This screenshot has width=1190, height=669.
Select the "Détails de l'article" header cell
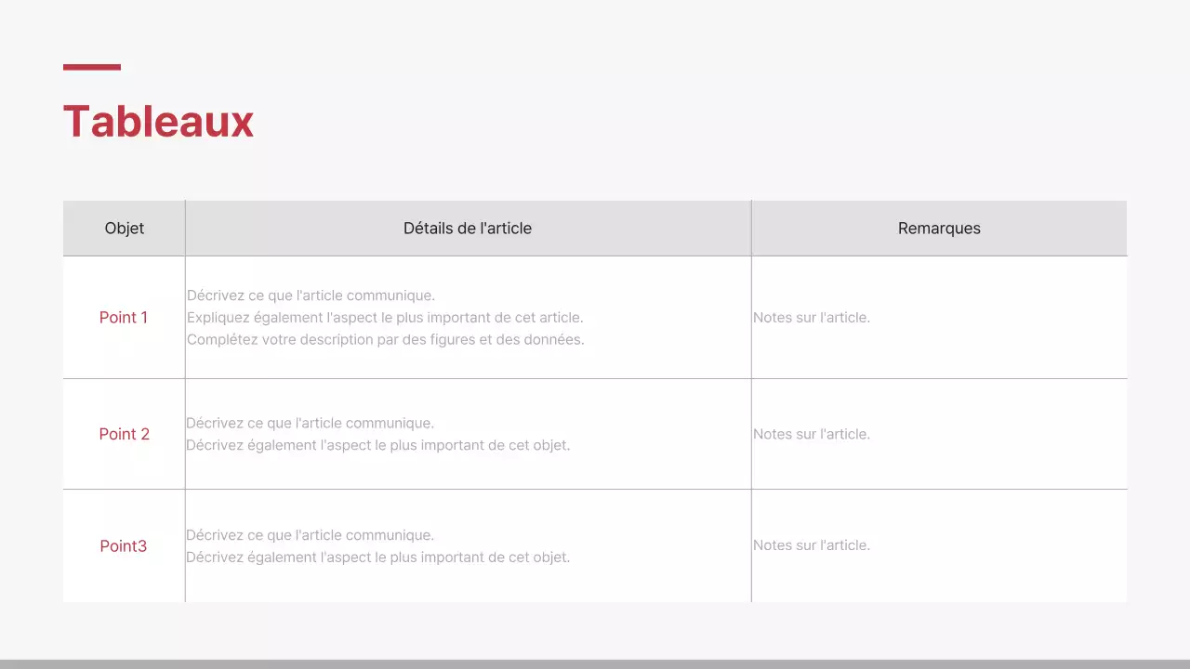coord(468,229)
